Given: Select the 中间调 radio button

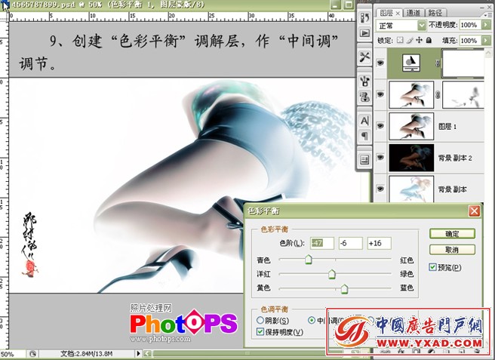Looking at the screenshot, I should [x=312, y=320].
